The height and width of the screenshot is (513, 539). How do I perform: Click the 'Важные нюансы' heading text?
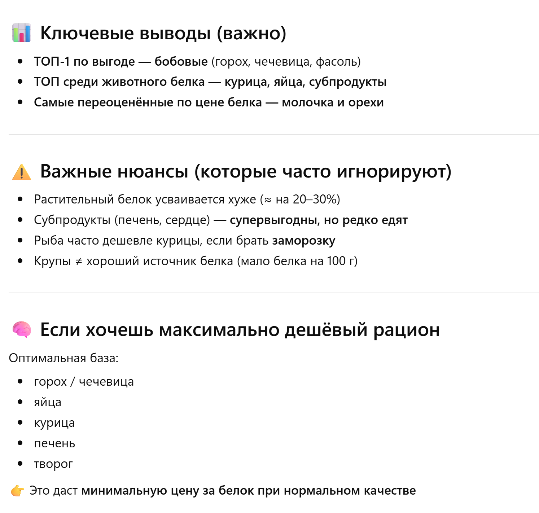[x=246, y=171]
